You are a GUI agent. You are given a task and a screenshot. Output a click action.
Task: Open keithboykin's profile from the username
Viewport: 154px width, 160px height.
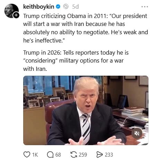click(x=39, y=7)
